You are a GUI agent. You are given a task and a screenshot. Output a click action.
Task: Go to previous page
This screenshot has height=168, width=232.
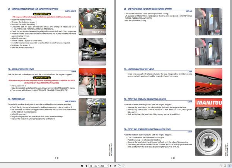(86, 166)
